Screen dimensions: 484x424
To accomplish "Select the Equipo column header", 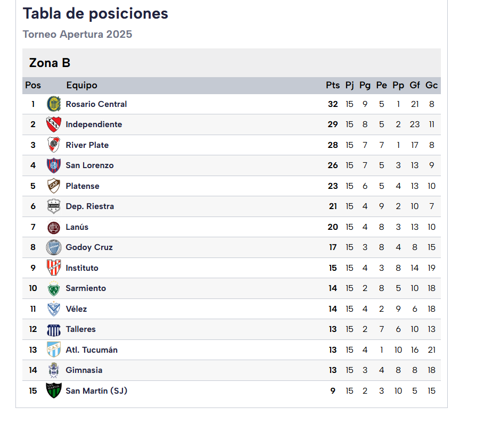I will 82,86.
